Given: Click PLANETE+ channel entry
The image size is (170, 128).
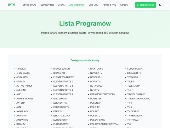Looking at the screenshot, I should [x=96, y=99].
